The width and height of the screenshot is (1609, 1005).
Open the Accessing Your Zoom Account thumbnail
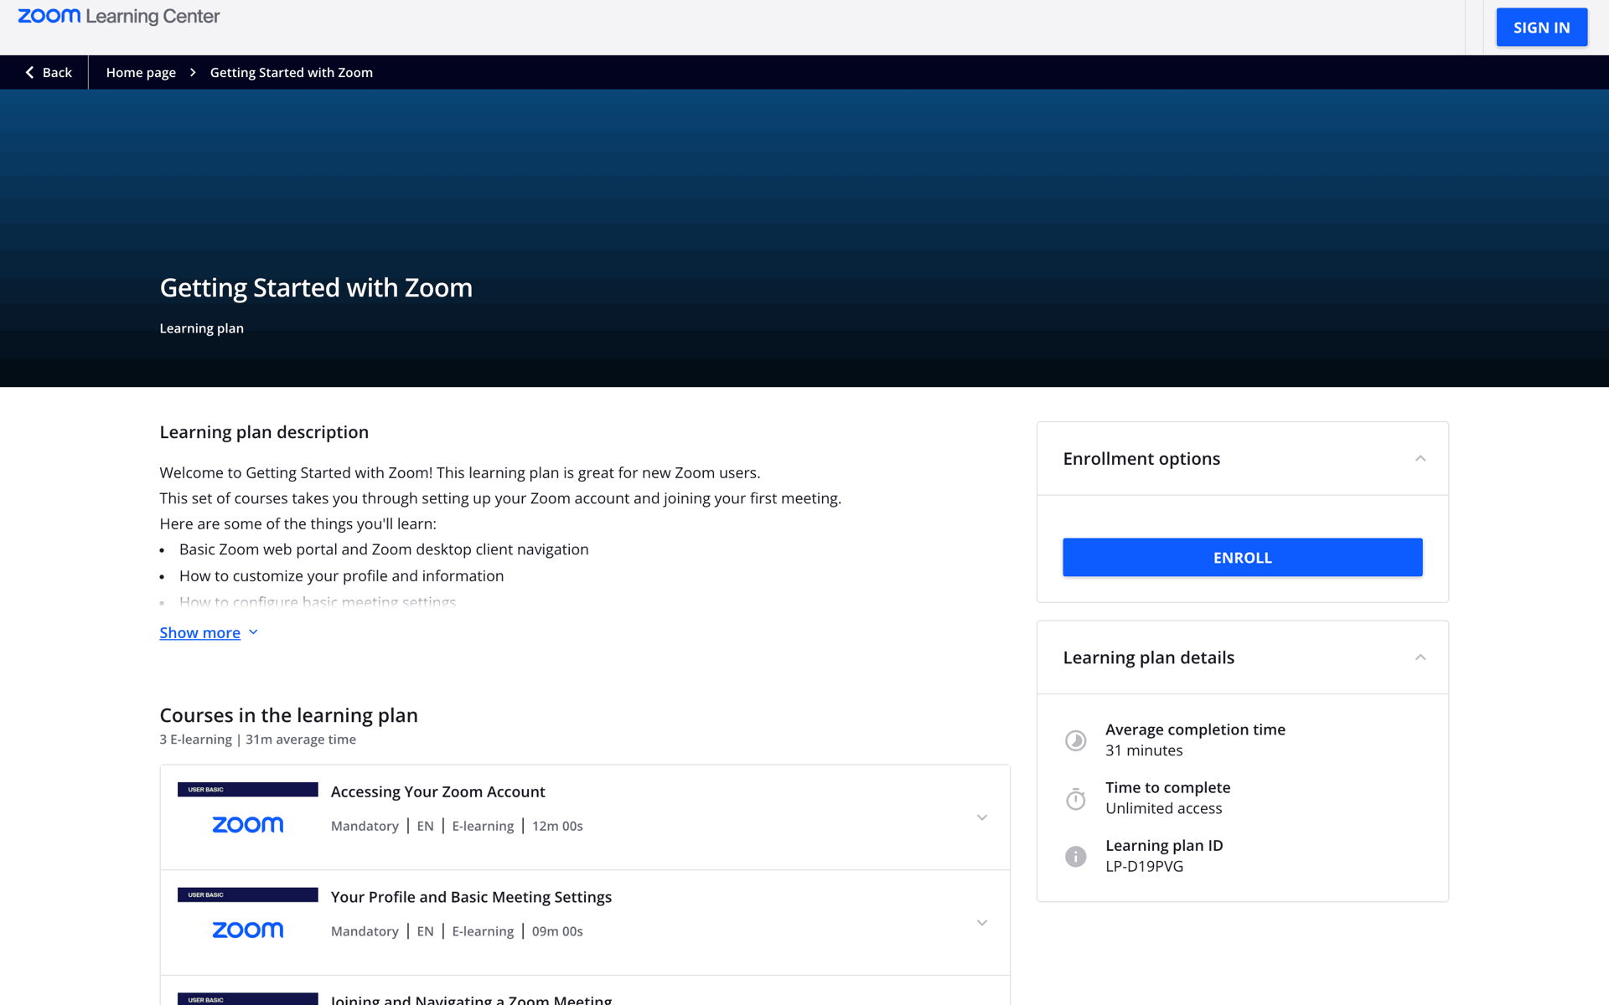tap(247, 817)
